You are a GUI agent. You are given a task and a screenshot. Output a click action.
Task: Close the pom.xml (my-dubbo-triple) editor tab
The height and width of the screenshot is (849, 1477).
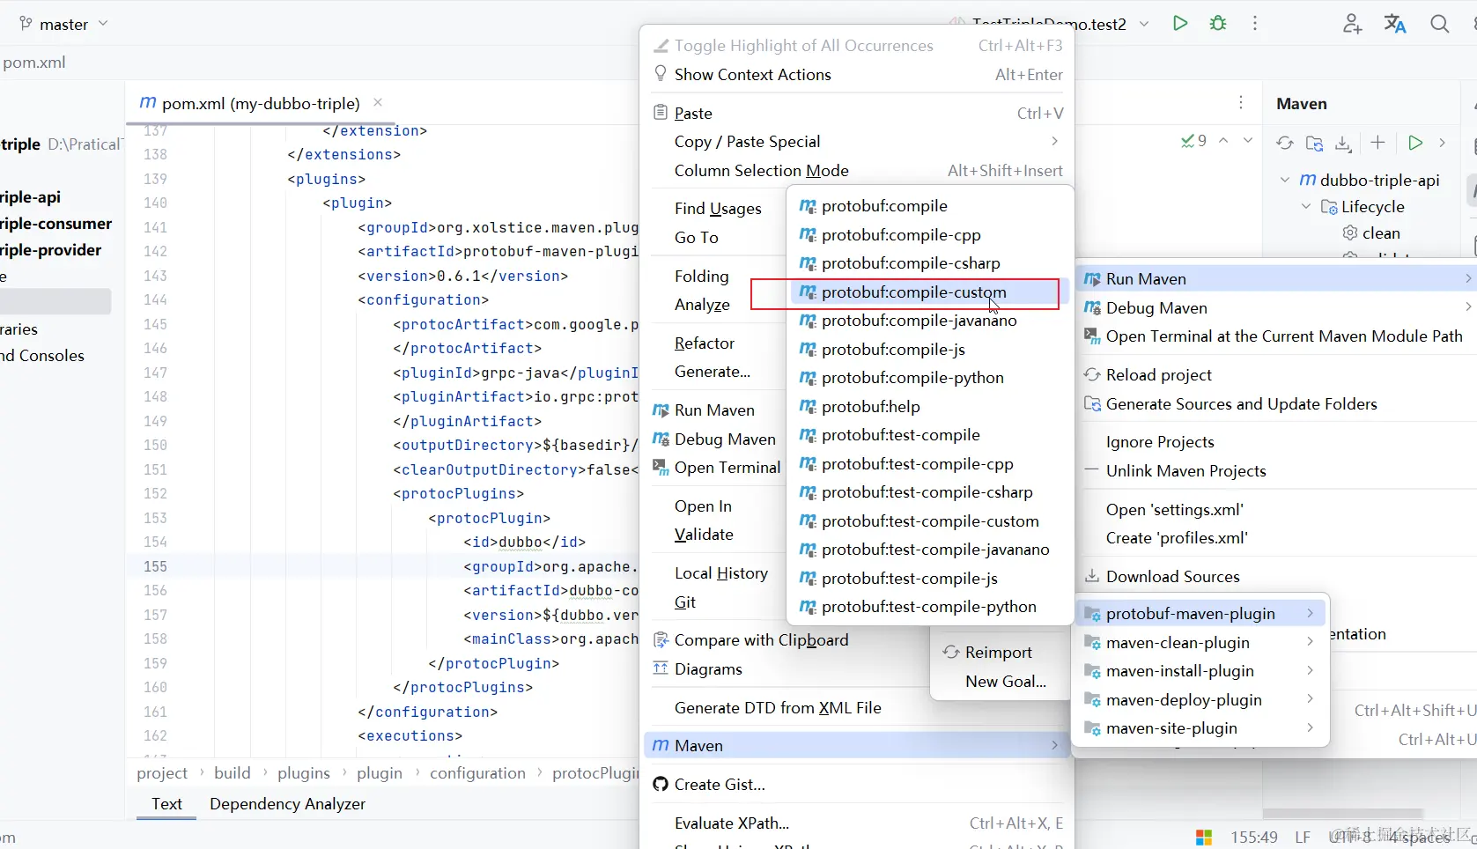pos(378,102)
